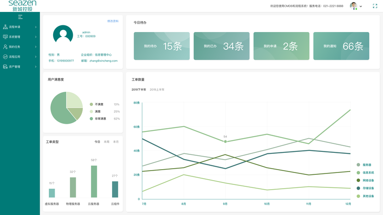383x215 pixels.
Task: Open the 流程应用 menu item
Action: pyautogui.click(x=20, y=56)
